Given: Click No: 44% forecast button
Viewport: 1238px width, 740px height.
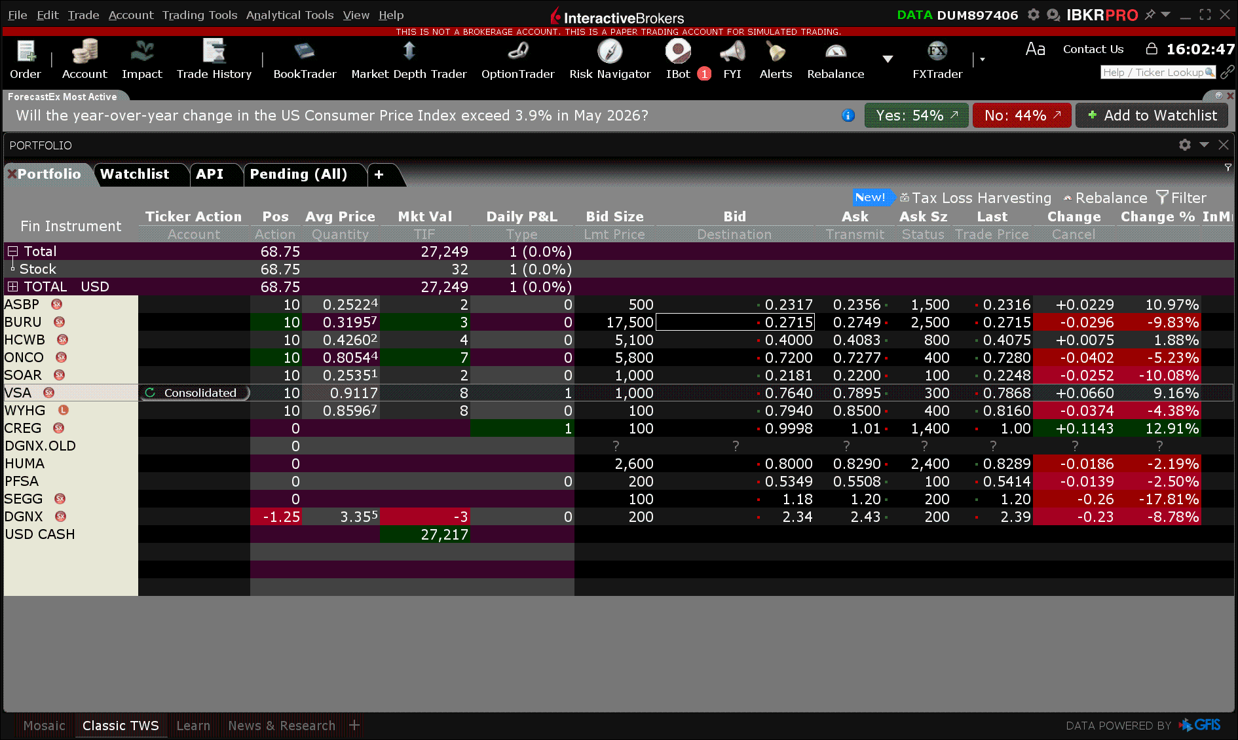Looking at the screenshot, I should [1022, 116].
